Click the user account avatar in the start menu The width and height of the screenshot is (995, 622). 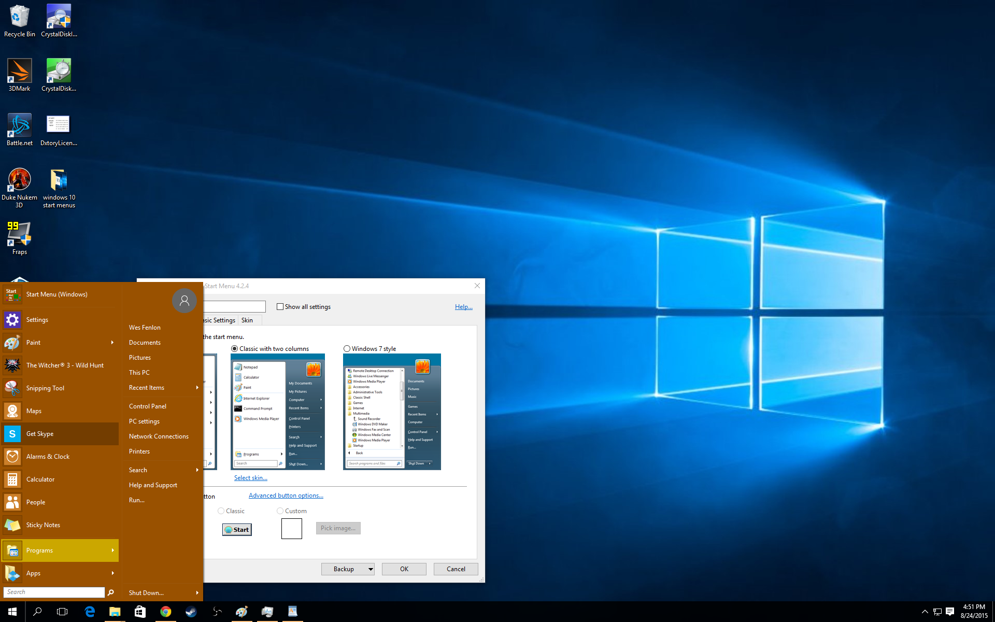click(x=184, y=301)
